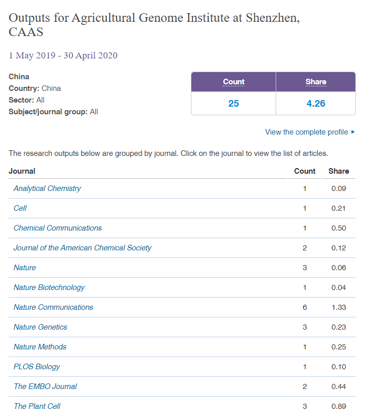The width and height of the screenshot is (366, 420).
Task: Click the arrow beside View the complete profile
Action: [x=353, y=132]
